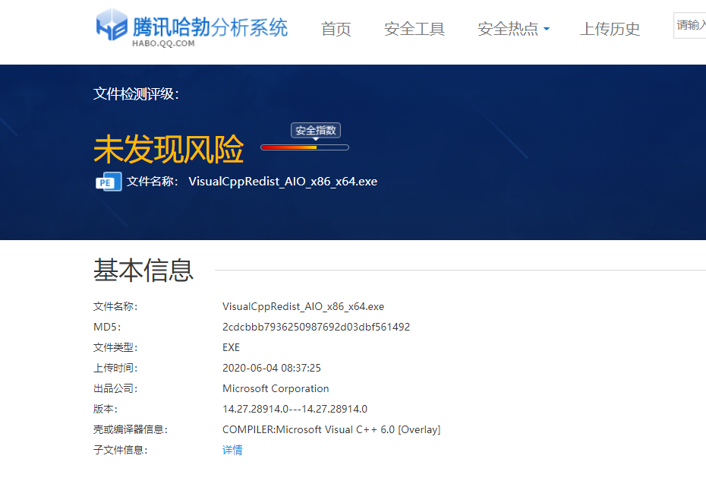Expand the 安全热点 dropdown menu
This screenshot has height=481, width=706.
coord(513,29)
